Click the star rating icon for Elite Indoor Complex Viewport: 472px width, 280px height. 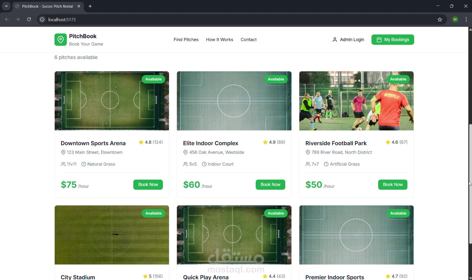click(265, 142)
